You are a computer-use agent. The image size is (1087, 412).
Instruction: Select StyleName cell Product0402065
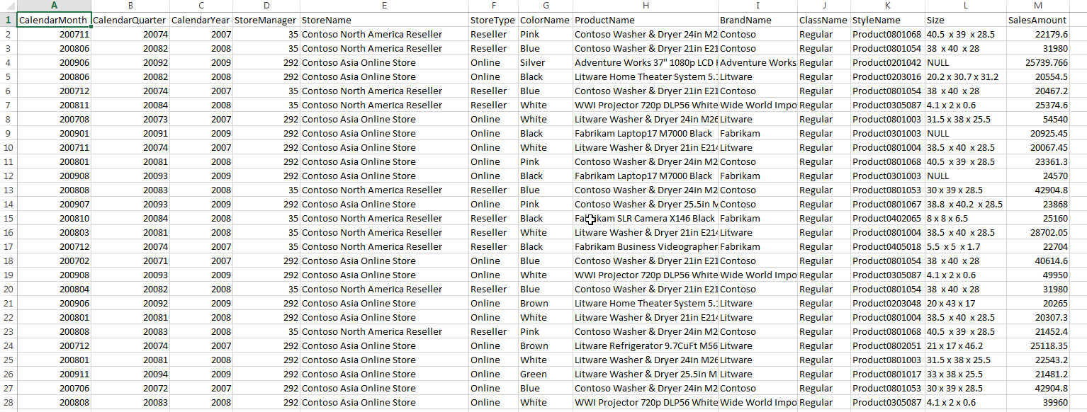[887, 218]
